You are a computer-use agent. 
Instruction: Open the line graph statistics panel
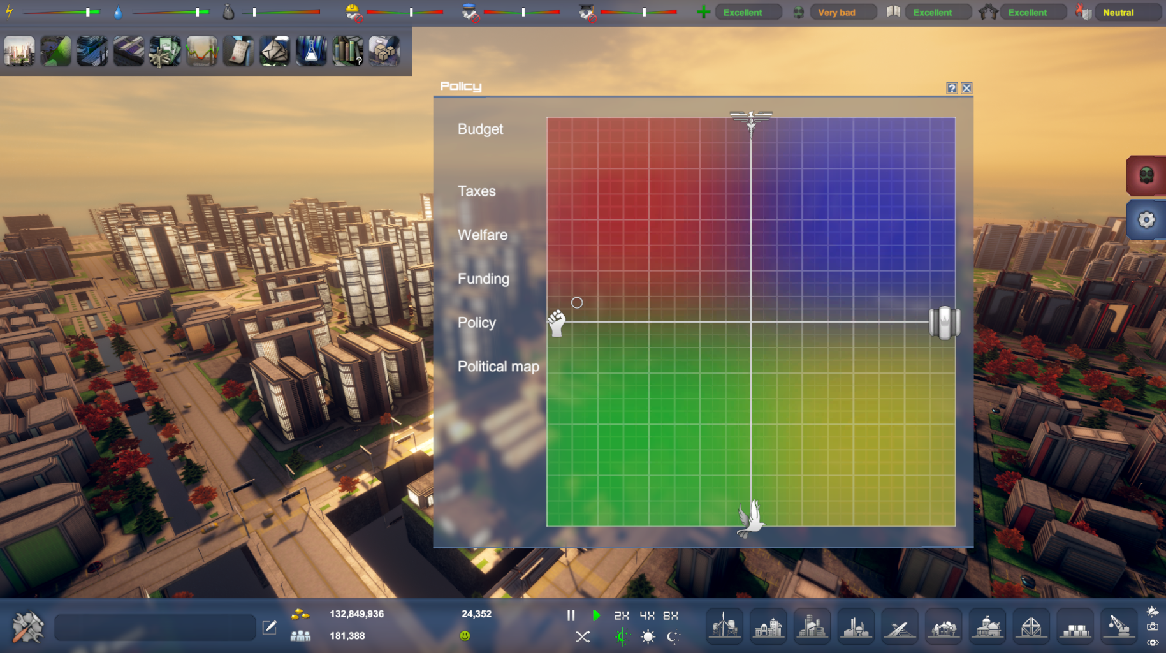coord(201,51)
